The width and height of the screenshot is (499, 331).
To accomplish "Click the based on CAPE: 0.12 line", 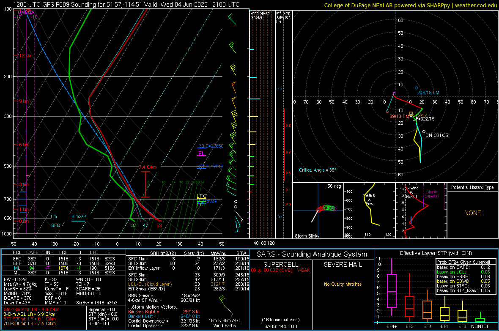I will pyautogui.click(x=463, y=267).
